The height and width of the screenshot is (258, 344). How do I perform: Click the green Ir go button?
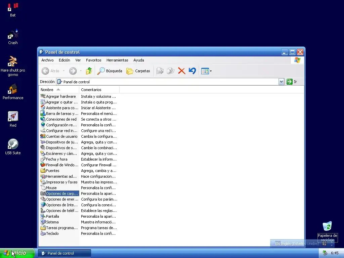click(x=292, y=82)
